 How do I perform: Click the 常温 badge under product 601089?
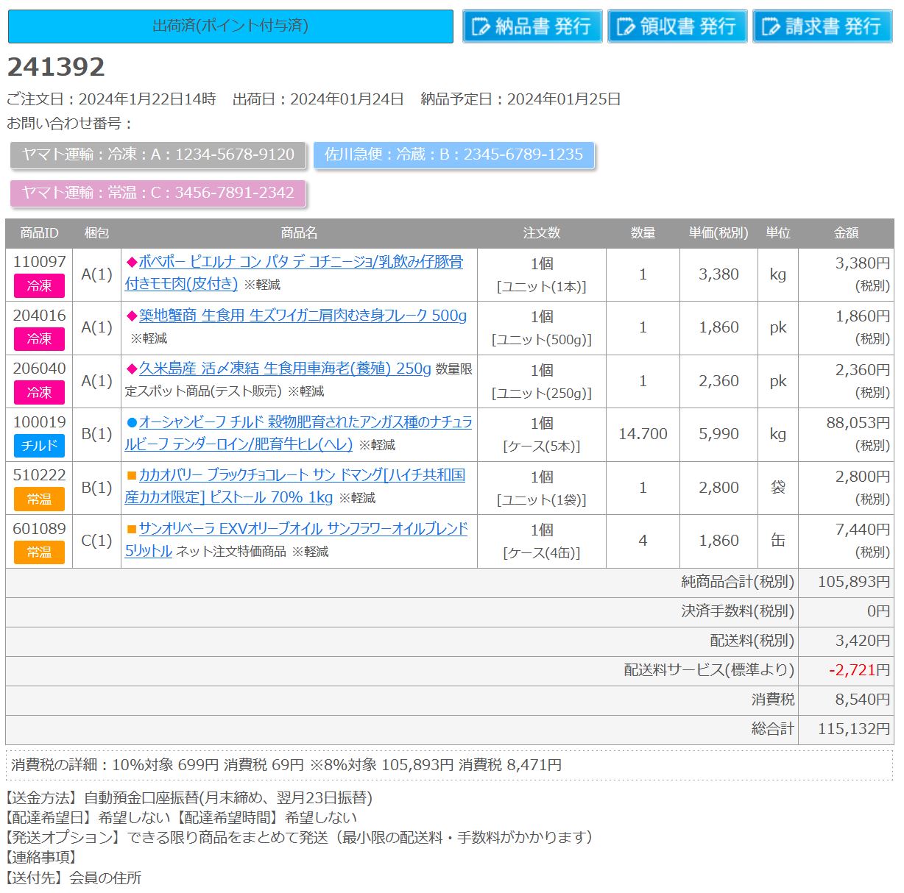[x=39, y=552]
